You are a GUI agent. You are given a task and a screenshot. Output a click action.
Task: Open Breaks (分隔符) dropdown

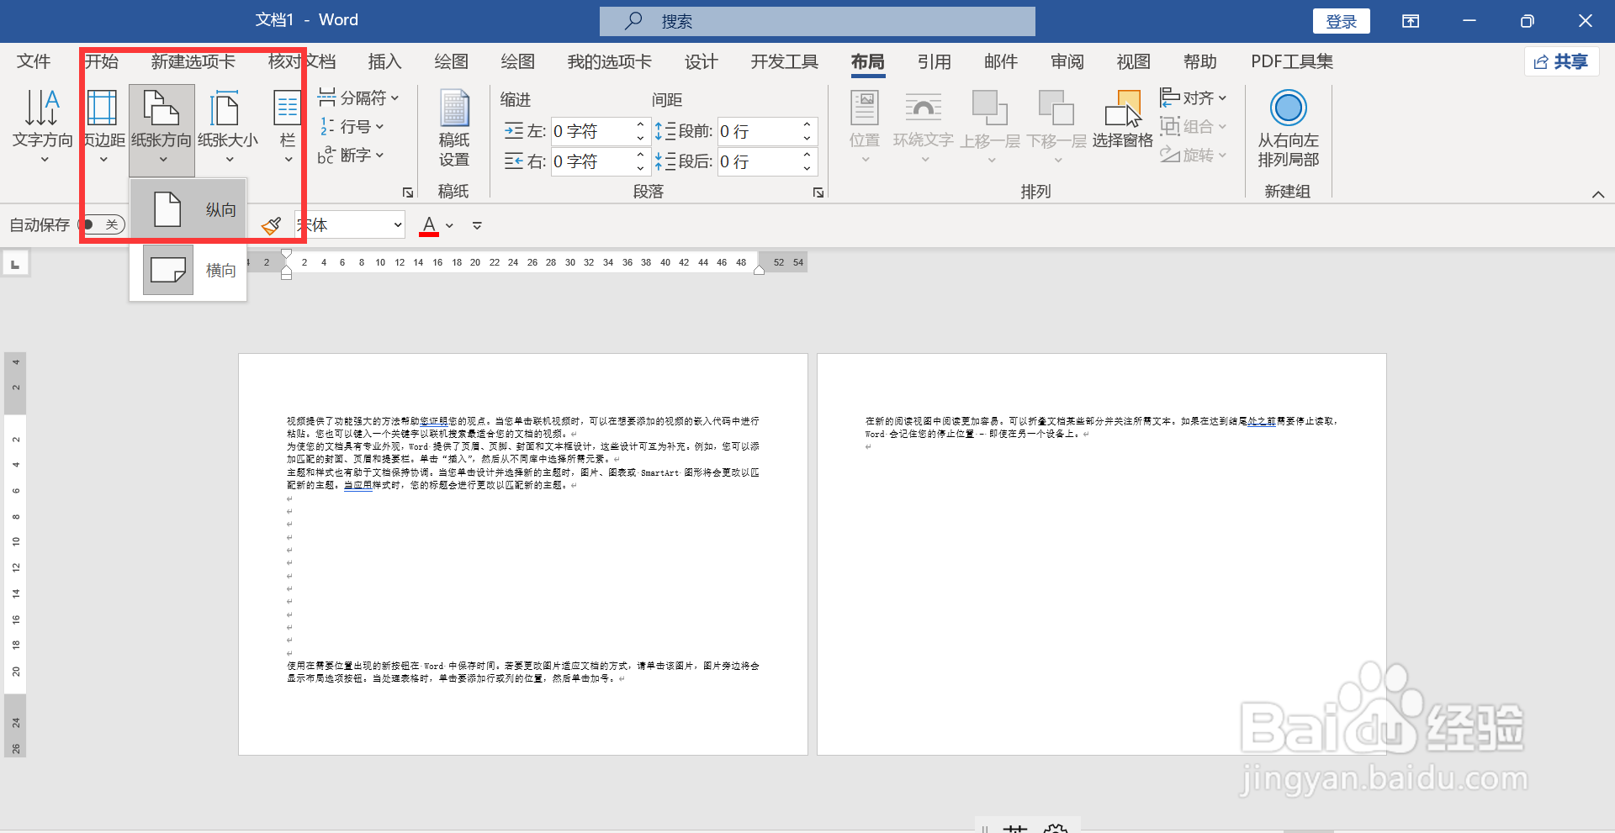pyautogui.click(x=359, y=98)
